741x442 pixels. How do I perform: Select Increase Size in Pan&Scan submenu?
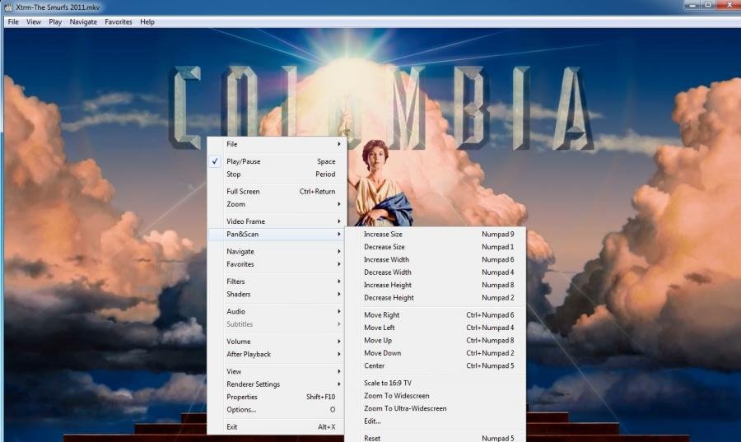436,235
